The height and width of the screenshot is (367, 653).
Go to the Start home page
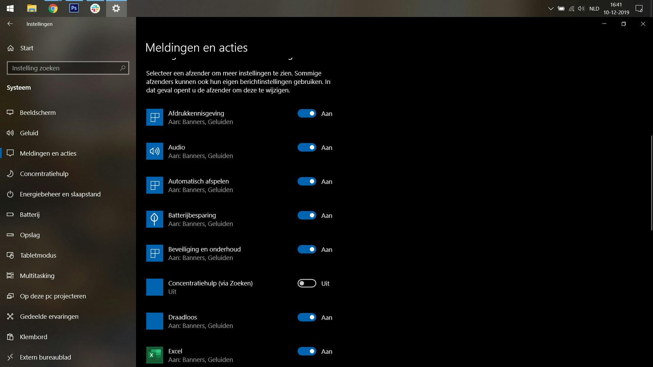tap(27, 48)
